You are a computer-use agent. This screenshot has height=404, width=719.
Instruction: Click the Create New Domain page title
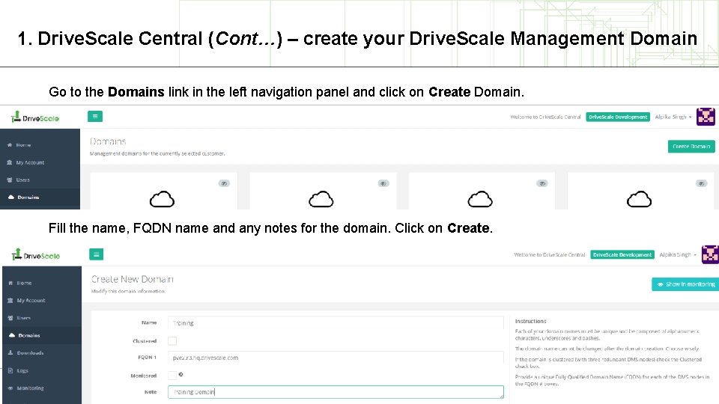(x=132, y=279)
